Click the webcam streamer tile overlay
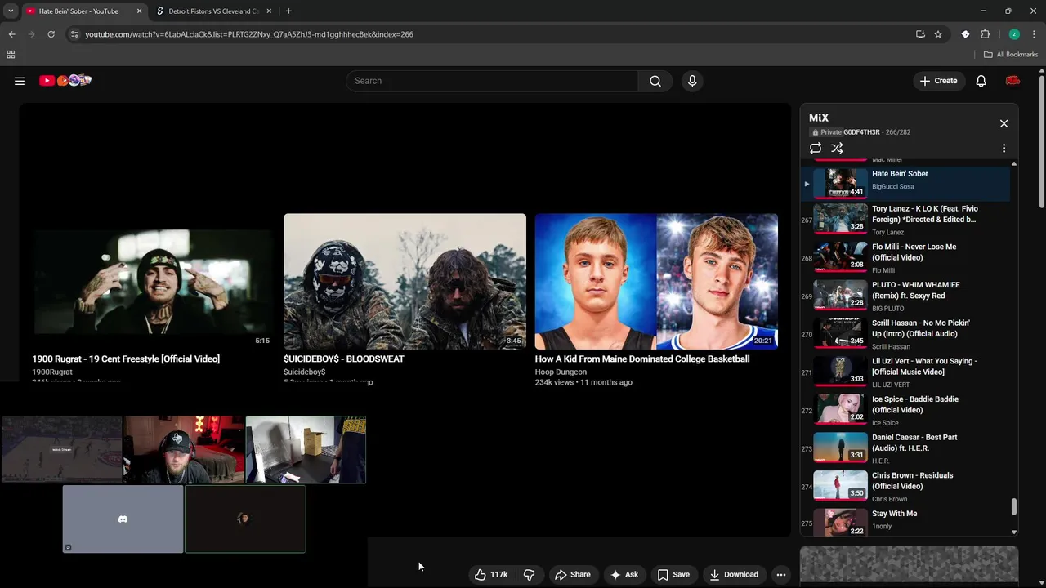The width and height of the screenshot is (1046, 588). (184, 450)
